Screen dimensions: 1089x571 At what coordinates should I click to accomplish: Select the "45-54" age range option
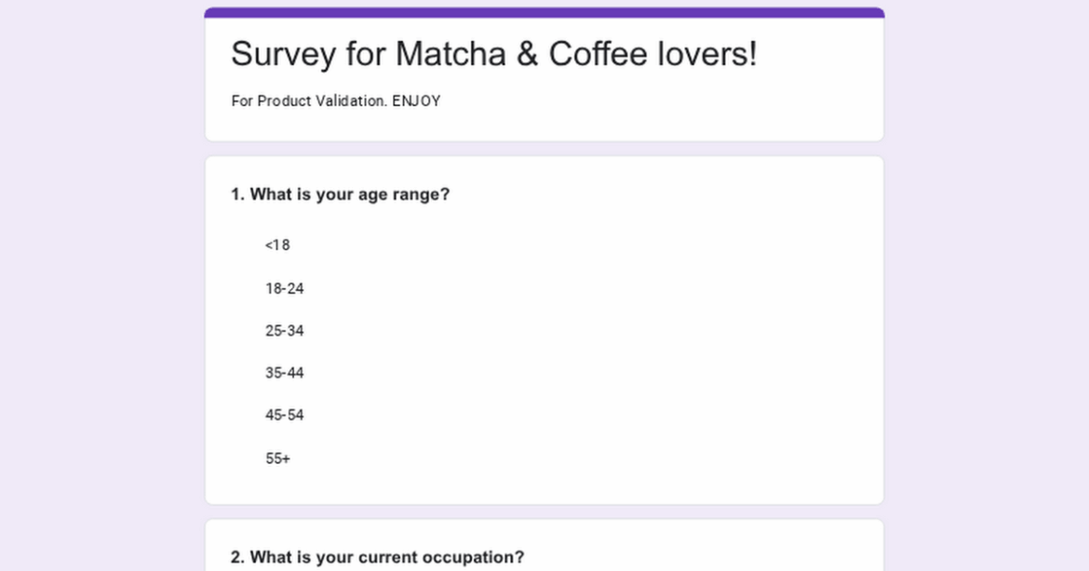pyautogui.click(x=284, y=415)
